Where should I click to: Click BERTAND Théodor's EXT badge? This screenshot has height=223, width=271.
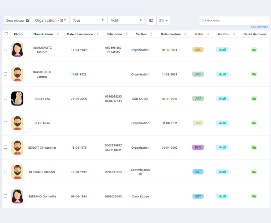[198, 172]
